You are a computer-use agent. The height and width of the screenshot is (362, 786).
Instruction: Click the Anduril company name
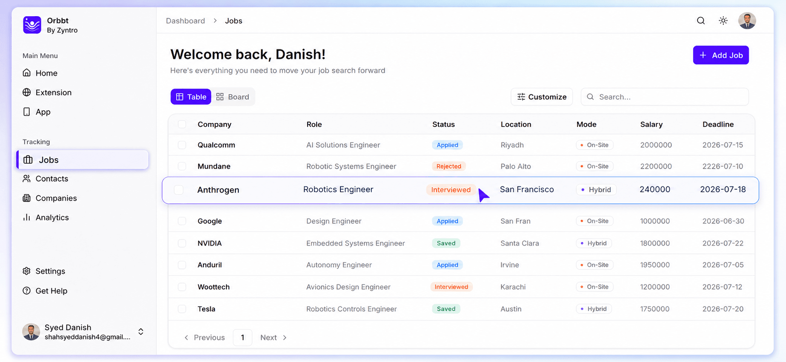click(x=209, y=265)
